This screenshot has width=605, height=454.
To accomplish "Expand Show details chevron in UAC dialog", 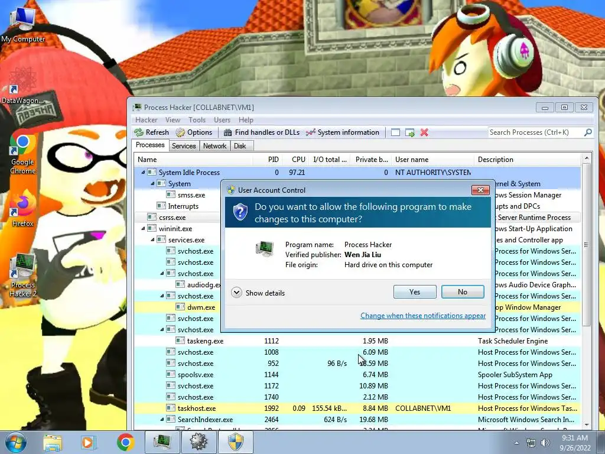I will [x=236, y=293].
